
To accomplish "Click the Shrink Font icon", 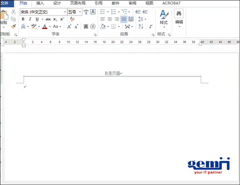I will click(x=76, y=27).
